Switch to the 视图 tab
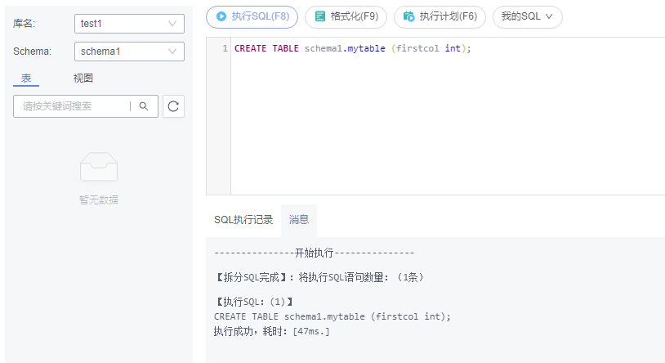This screenshot has width=665, height=363. tap(83, 78)
